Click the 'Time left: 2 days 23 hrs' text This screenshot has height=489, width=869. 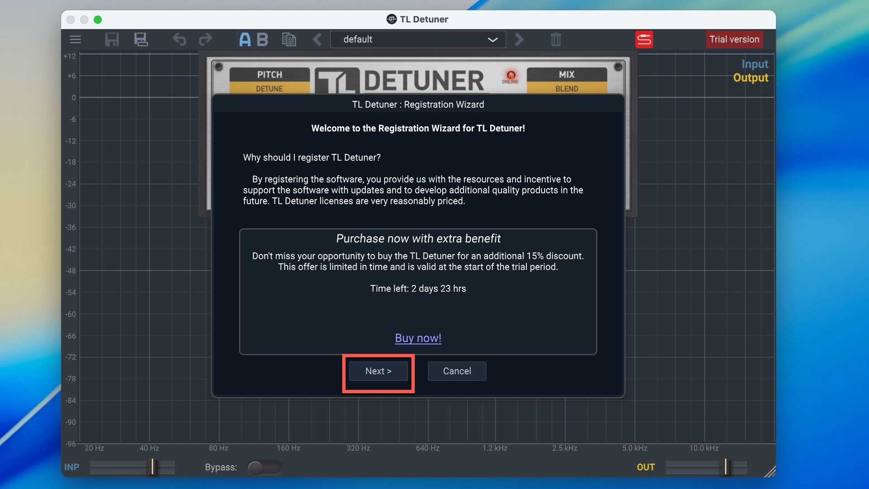click(x=418, y=289)
